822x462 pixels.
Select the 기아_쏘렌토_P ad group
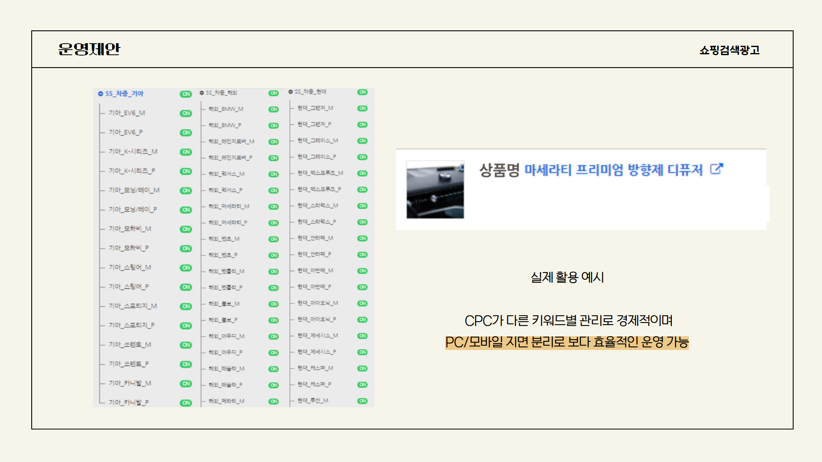(128, 364)
